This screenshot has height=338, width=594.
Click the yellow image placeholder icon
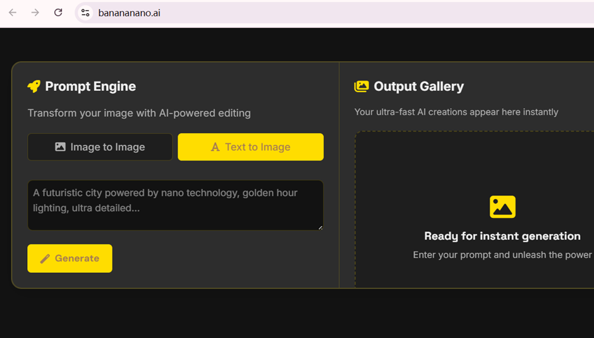pyautogui.click(x=502, y=207)
